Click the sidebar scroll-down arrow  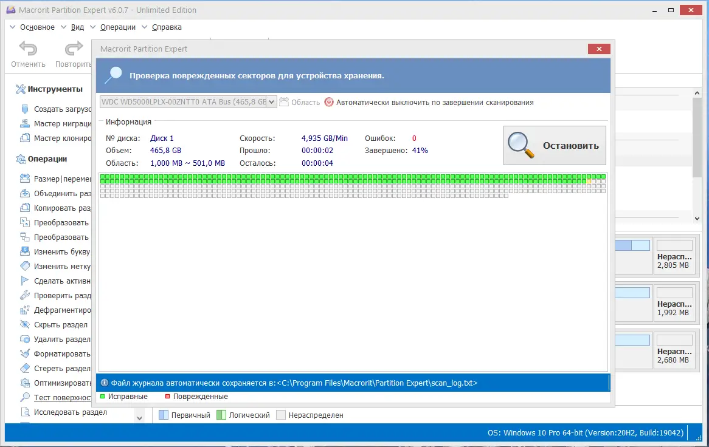coord(140,418)
